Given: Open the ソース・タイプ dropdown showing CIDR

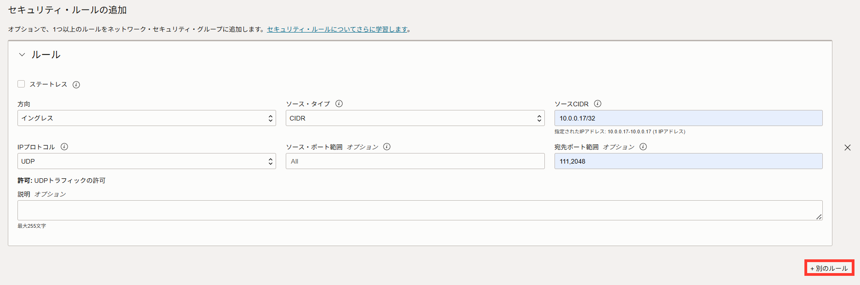Looking at the screenshot, I should click(x=415, y=118).
